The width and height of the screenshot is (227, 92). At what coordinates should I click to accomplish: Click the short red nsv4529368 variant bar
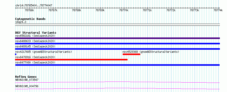[131, 54]
